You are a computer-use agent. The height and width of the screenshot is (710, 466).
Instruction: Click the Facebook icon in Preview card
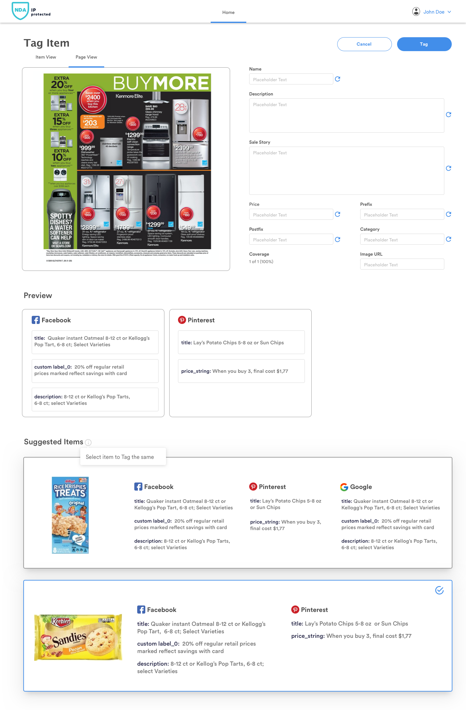click(x=36, y=320)
